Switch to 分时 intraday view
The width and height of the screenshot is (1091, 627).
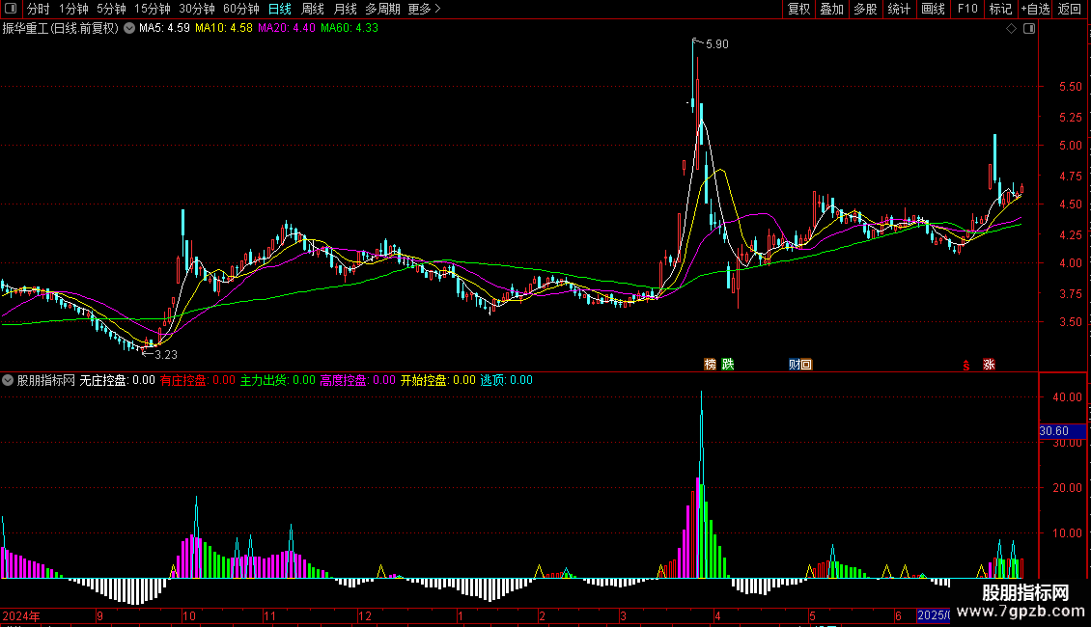pos(39,9)
